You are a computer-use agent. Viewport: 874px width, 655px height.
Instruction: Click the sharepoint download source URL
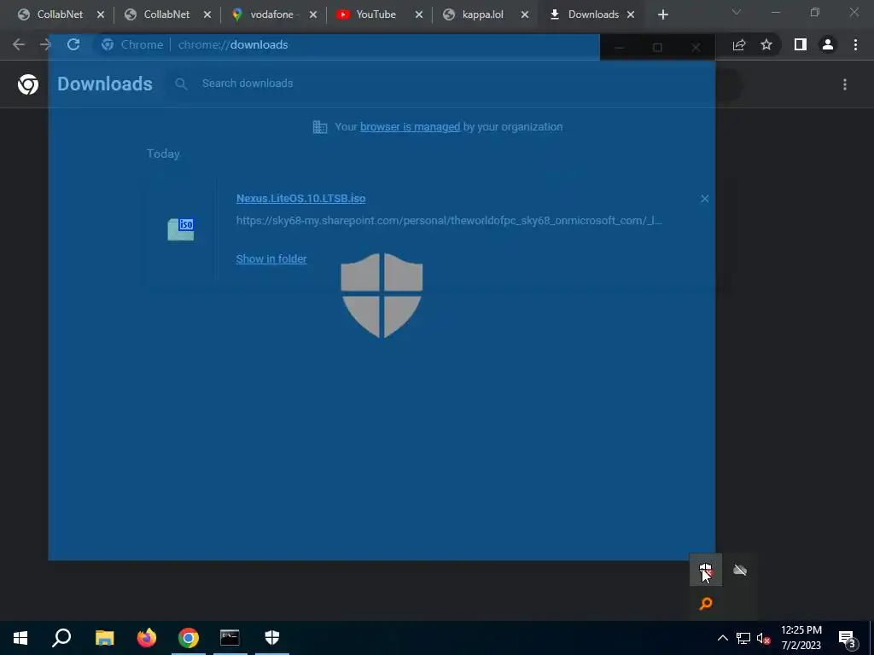tap(449, 221)
